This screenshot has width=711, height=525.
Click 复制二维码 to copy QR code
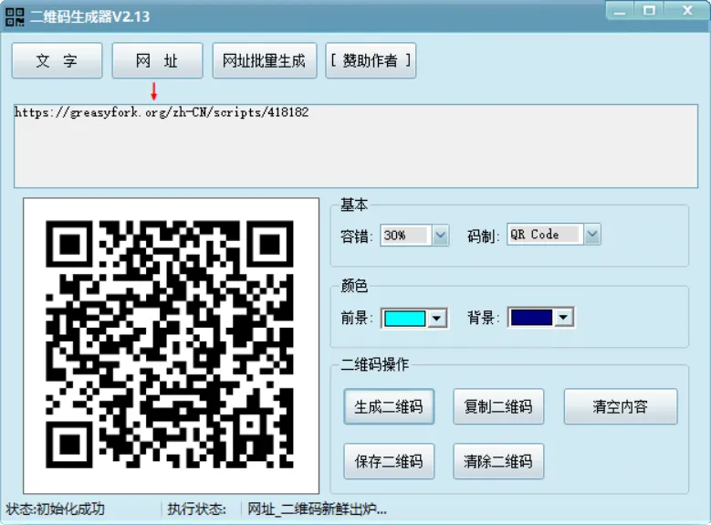coord(498,406)
